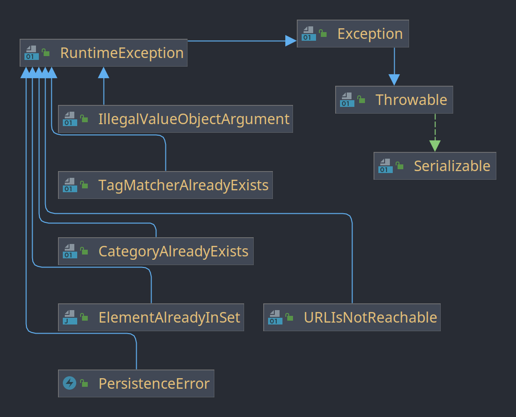The width and height of the screenshot is (516, 417).
Task: Click the Java file icon on ElementAlreadyInSet
Action: point(70,317)
